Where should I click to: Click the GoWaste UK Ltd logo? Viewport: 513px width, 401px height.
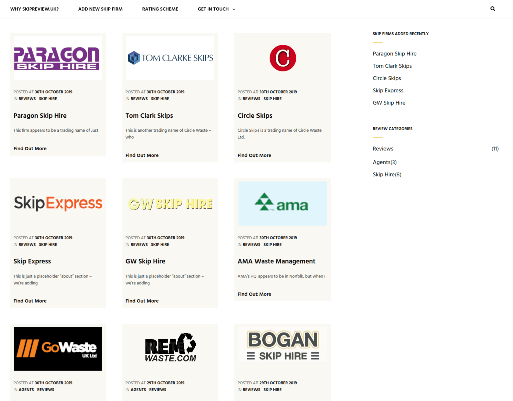coord(58,349)
